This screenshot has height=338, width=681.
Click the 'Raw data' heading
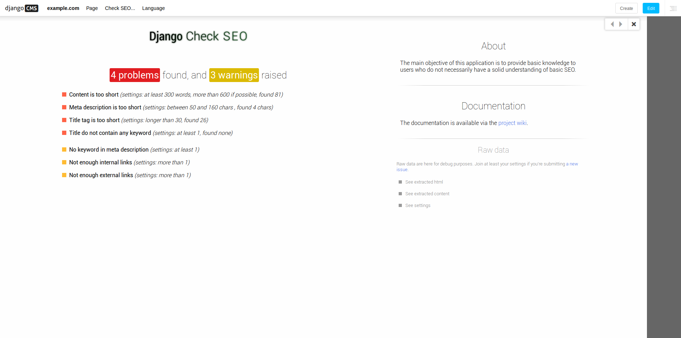[493, 150]
